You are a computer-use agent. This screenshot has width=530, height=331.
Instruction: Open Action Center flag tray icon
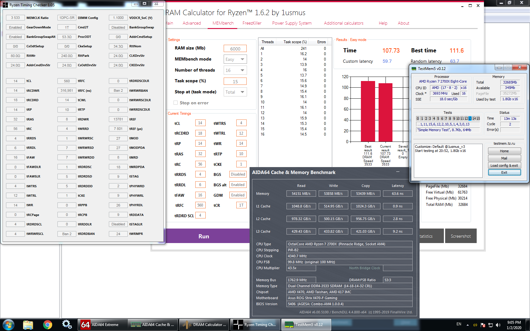pos(483,325)
